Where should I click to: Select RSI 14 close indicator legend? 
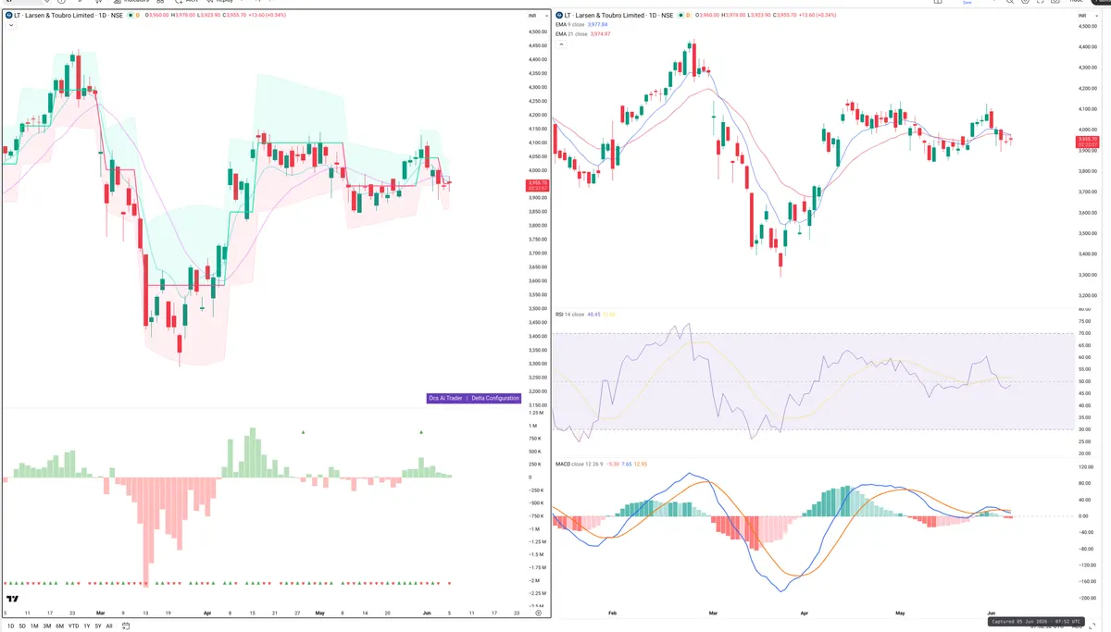click(x=569, y=315)
